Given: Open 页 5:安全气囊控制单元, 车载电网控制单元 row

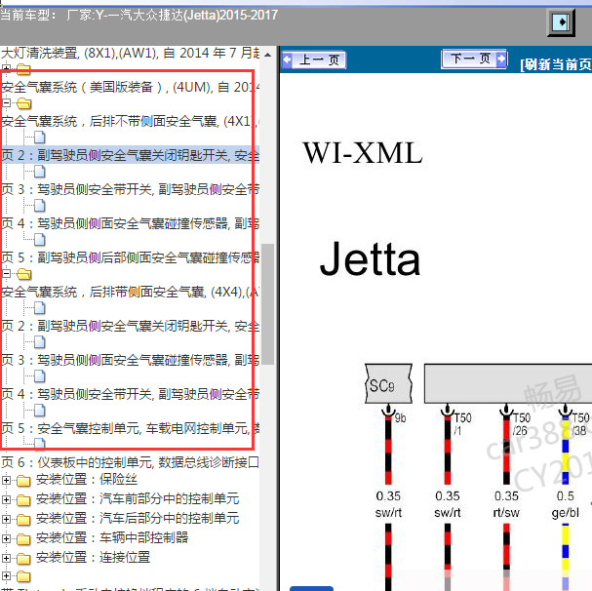Looking at the screenshot, I should [130, 428].
